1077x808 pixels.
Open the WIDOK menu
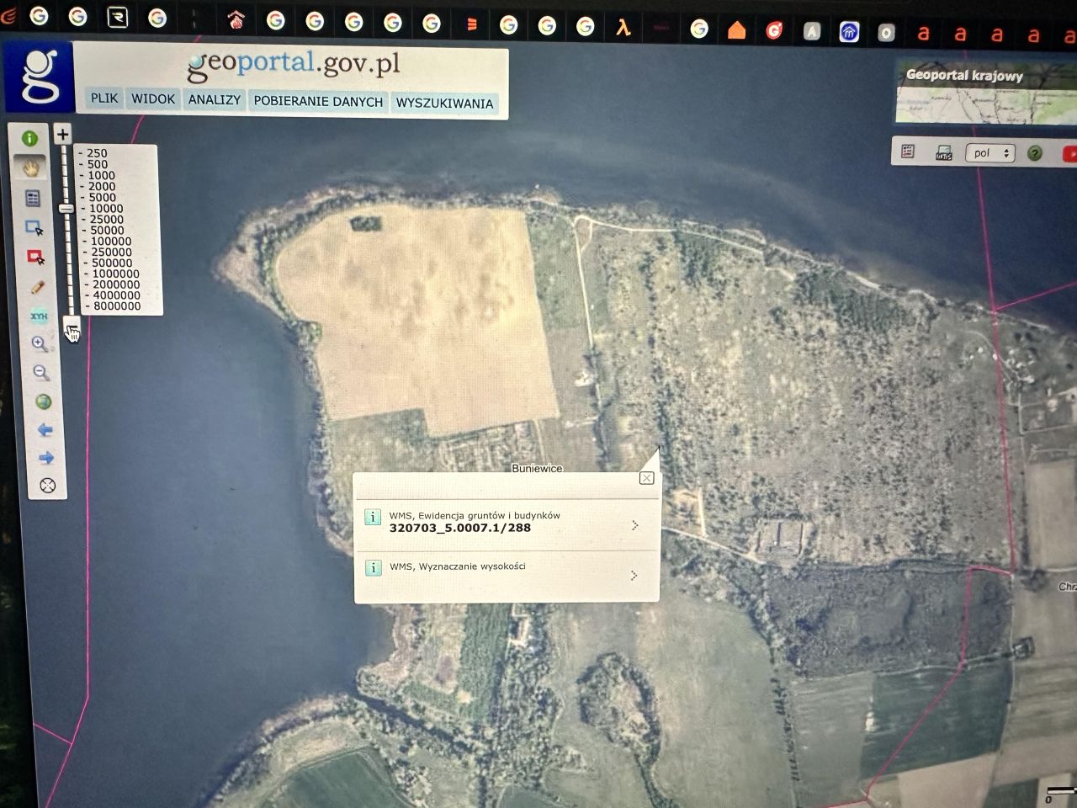(x=153, y=98)
